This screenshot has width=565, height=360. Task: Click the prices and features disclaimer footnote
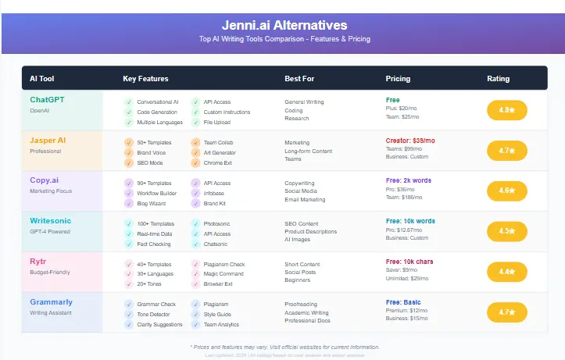(x=284, y=347)
